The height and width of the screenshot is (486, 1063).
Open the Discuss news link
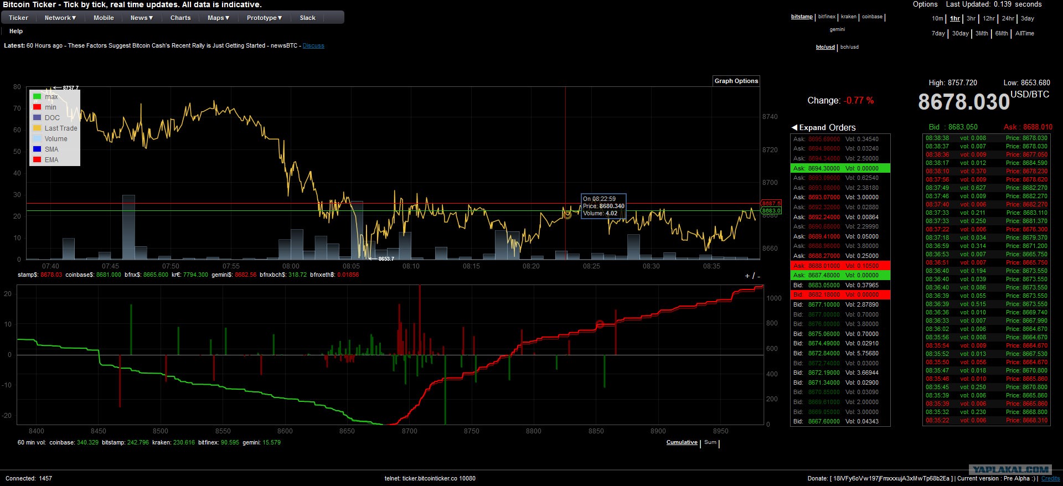coord(313,45)
